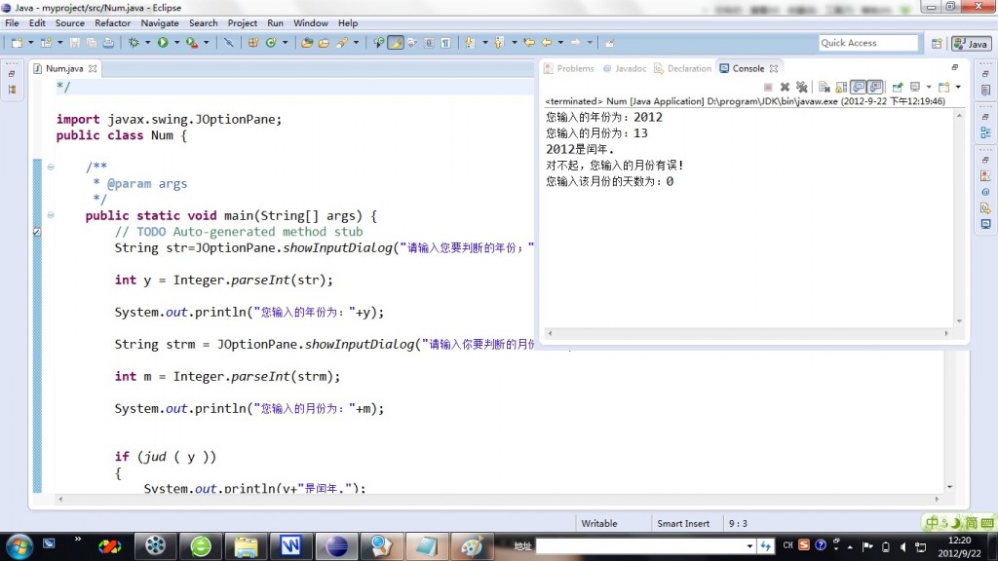Close the Num.java editor tab

pyautogui.click(x=93, y=68)
